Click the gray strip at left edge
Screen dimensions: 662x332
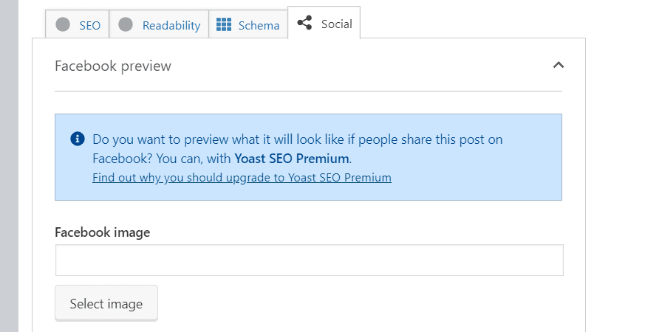9,166
